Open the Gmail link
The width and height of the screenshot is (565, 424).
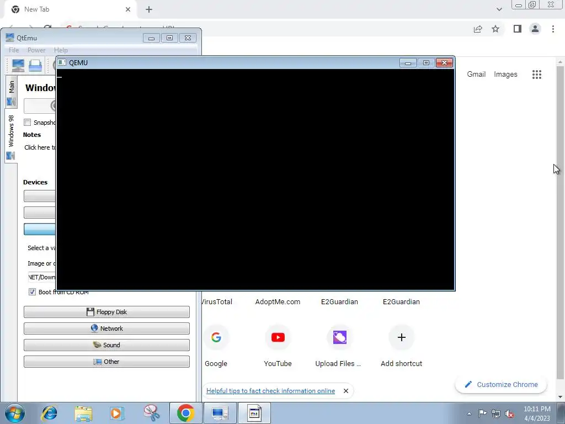pos(476,75)
